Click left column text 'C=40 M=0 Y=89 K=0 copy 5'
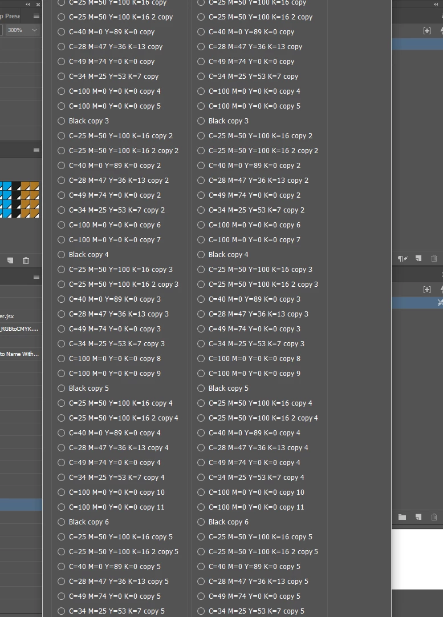Image resolution: width=443 pixels, height=617 pixels. click(115, 567)
